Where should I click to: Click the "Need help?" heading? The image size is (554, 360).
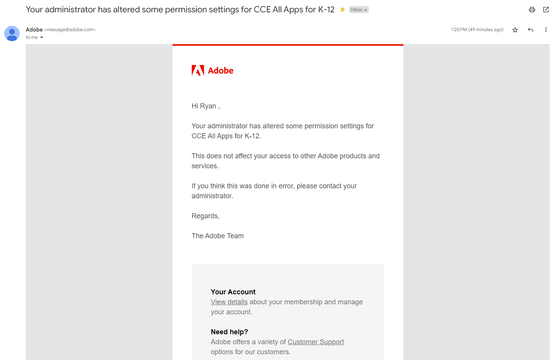click(x=229, y=332)
